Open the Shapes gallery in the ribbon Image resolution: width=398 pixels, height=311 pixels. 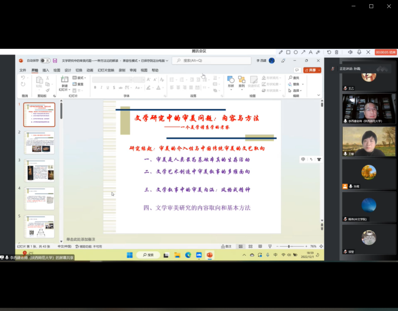point(231,82)
